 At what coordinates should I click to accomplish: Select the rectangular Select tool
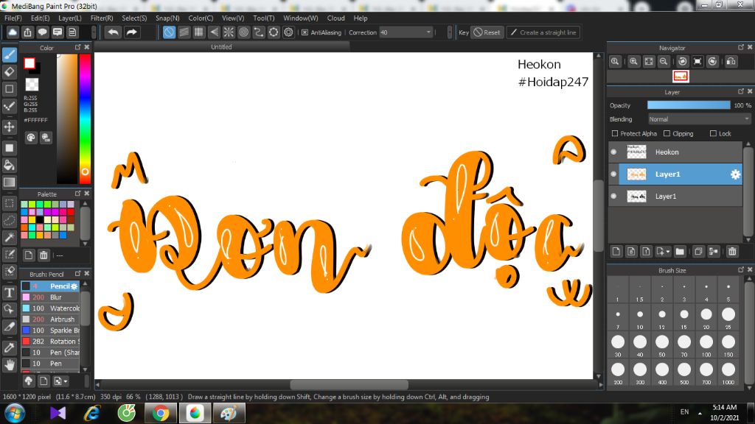tap(10, 203)
